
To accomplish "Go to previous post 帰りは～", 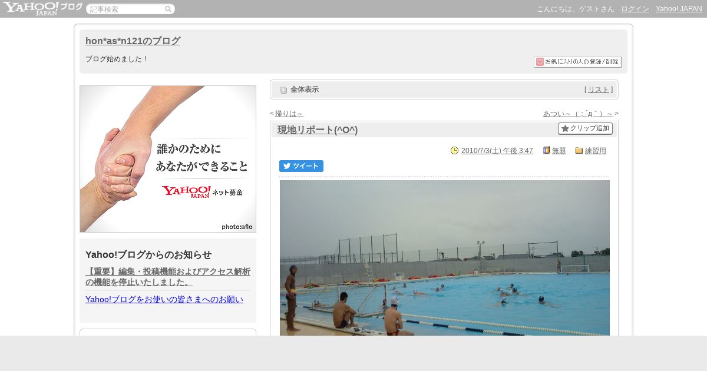I will 289,114.
